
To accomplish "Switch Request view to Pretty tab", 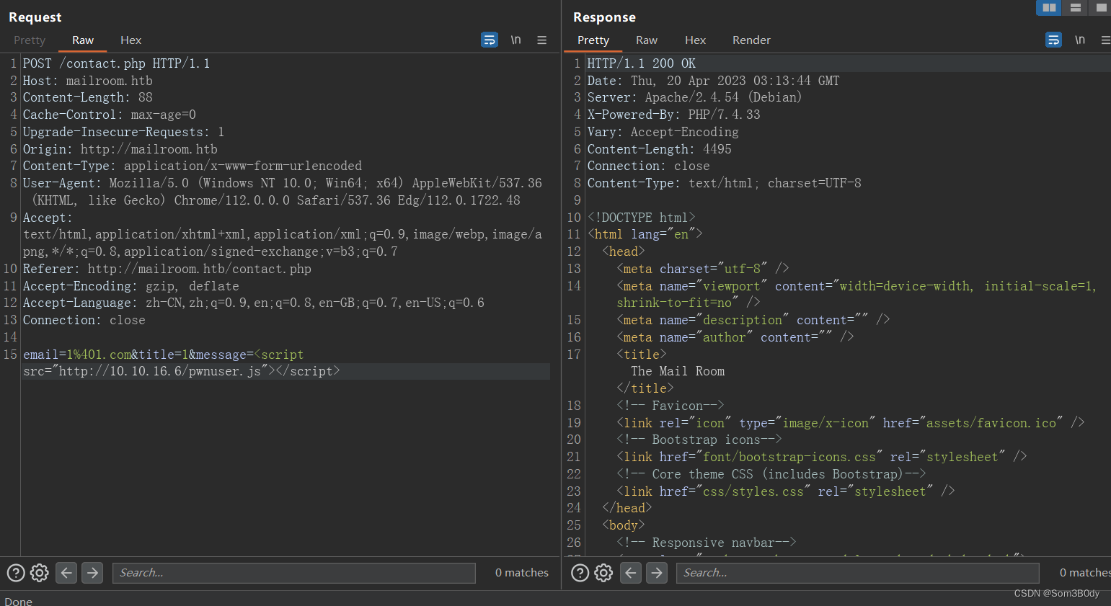I will point(30,40).
